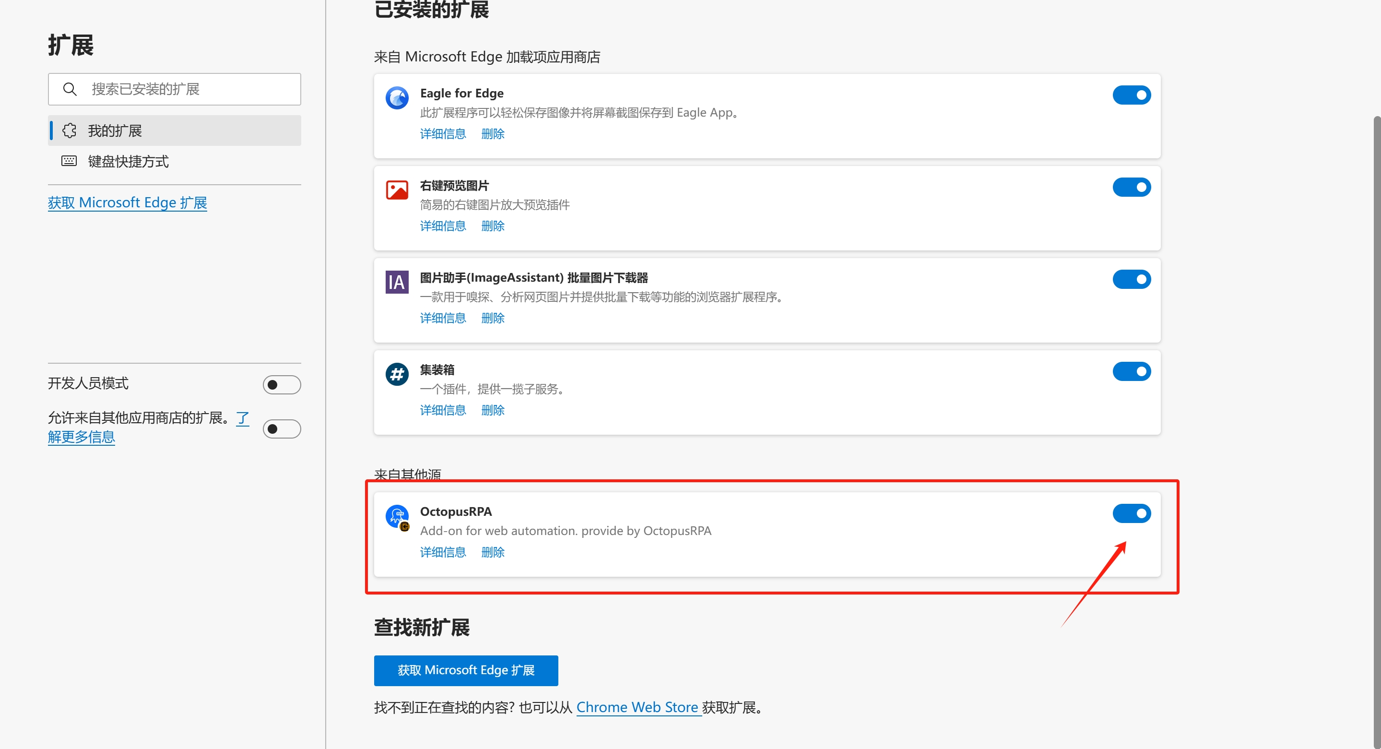Click the search magnifier icon
This screenshot has width=1381, height=749.
70,89
